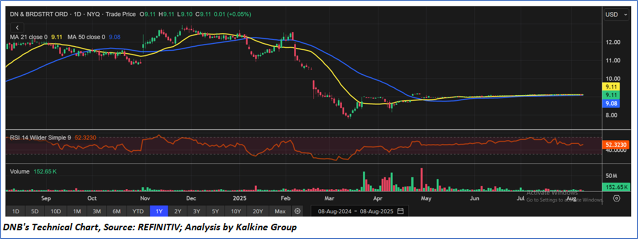
Task: Select the 5D time range
Action: 35,211
